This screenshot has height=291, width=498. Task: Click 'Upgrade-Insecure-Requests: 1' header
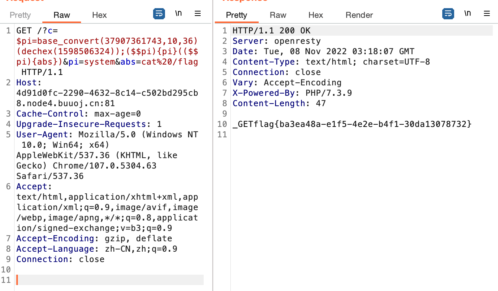[89, 124]
